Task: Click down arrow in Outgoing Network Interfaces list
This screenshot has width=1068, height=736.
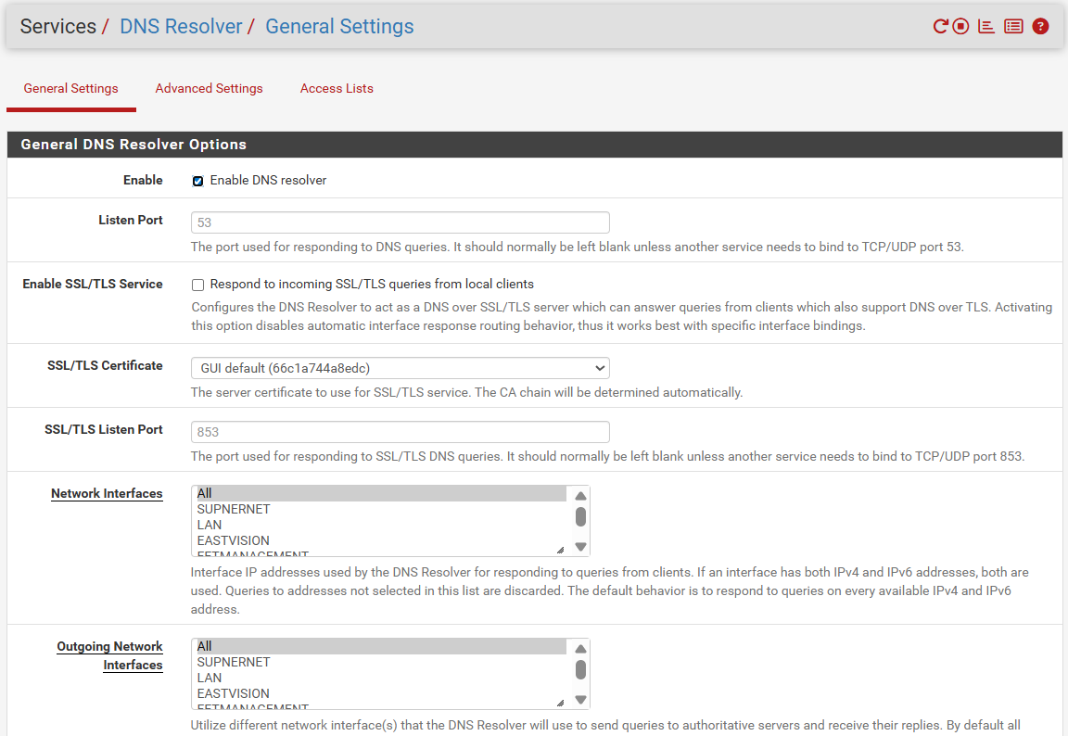Action: 580,700
